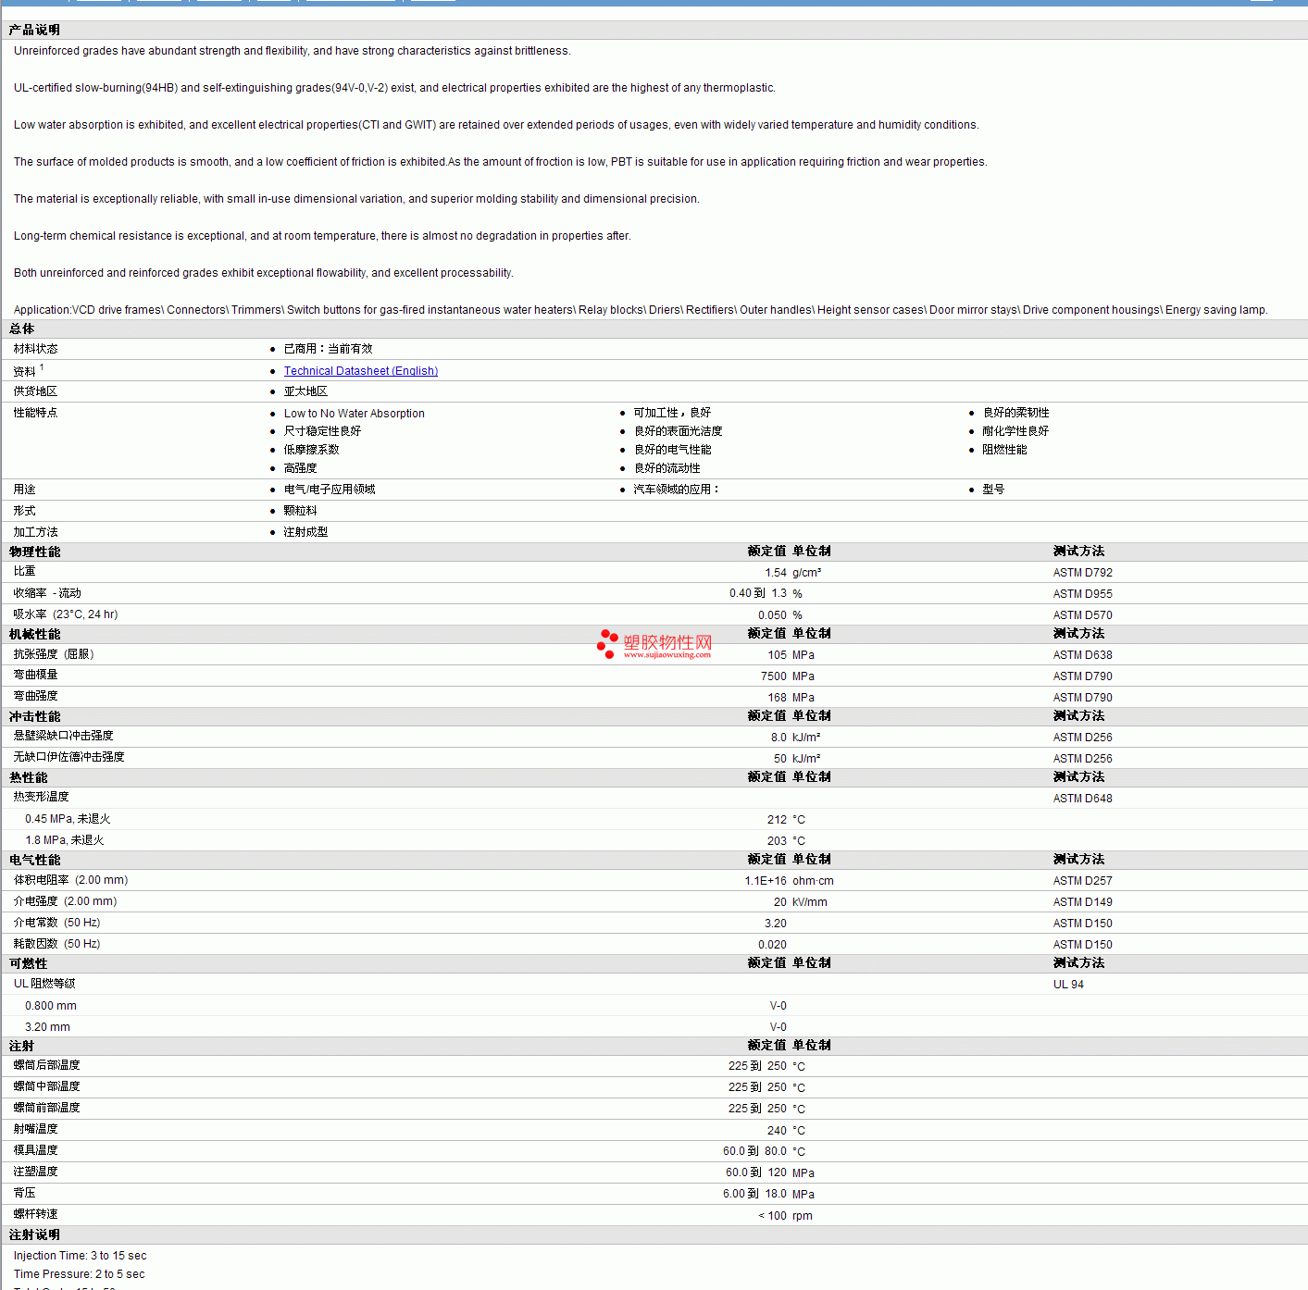Click the 射嘴温度 value 240 °C
The image size is (1308, 1290).
pyautogui.click(x=786, y=1131)
